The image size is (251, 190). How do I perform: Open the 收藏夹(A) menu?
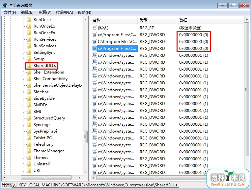(x=64, y=12)
